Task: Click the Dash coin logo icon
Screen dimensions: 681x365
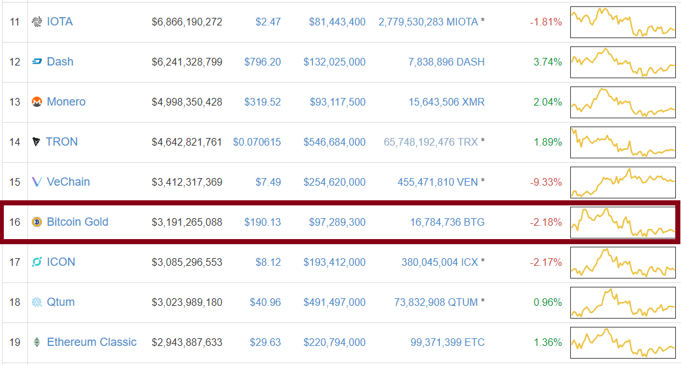Action: pos(37,62)
